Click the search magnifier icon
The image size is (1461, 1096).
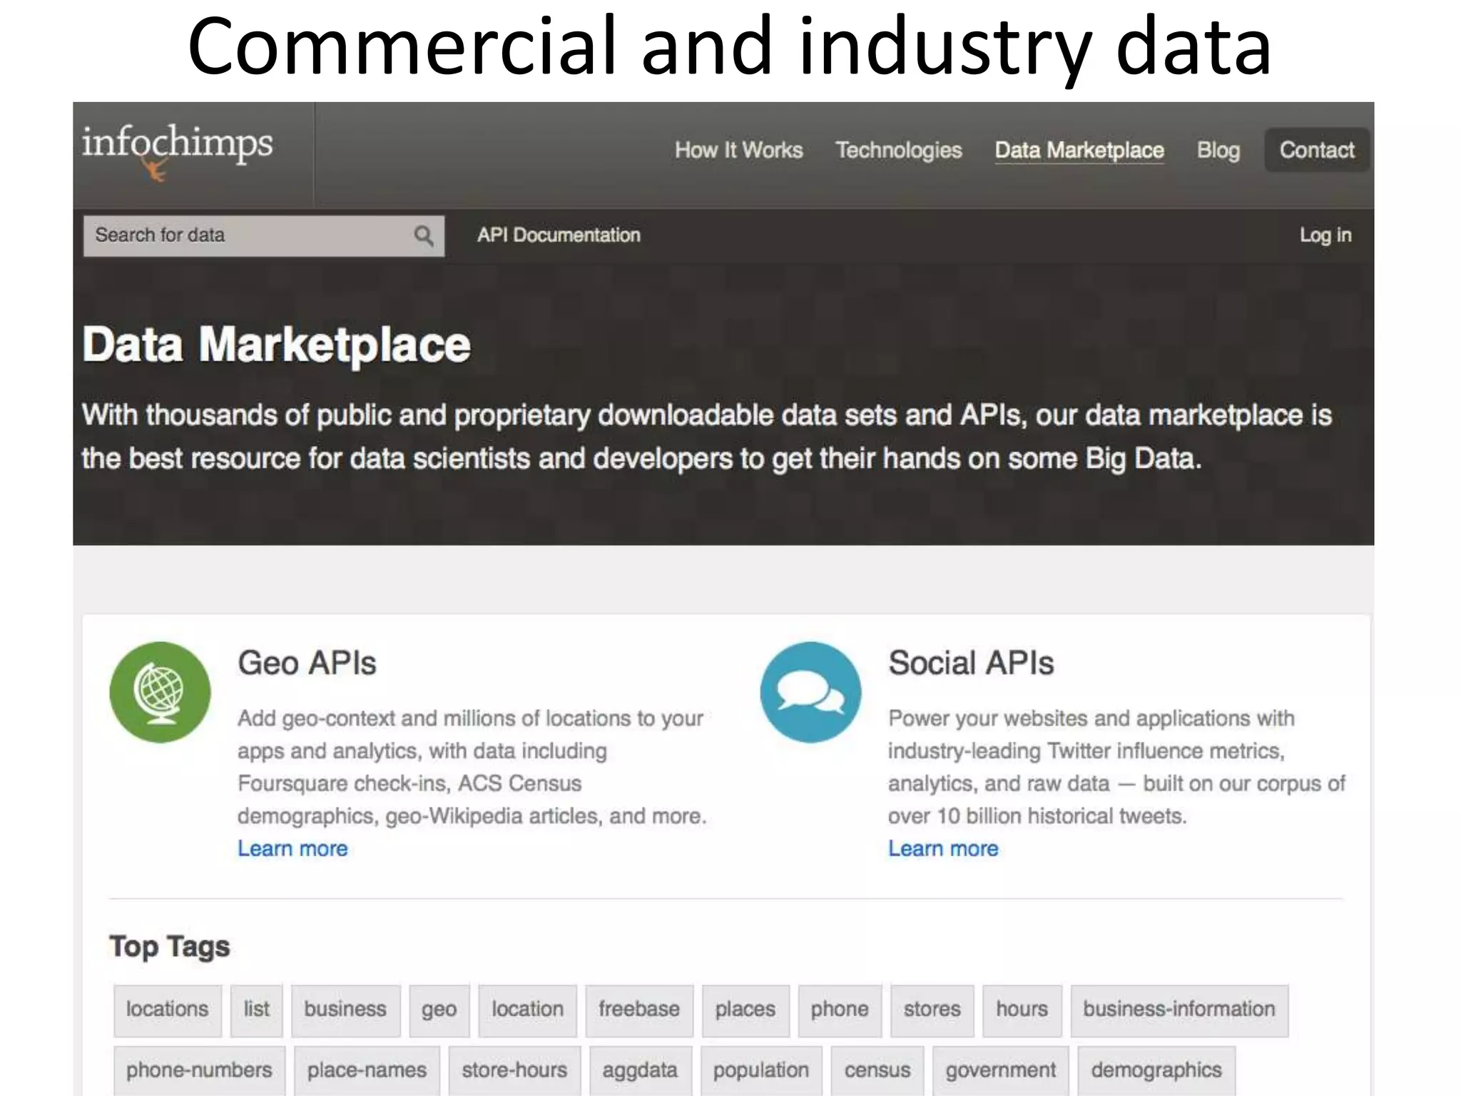[x=424, y=235]
